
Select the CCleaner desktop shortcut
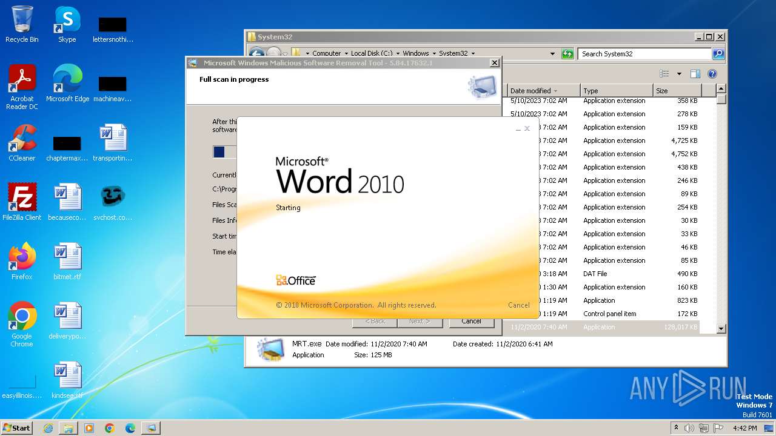click(x=22, y=143)
